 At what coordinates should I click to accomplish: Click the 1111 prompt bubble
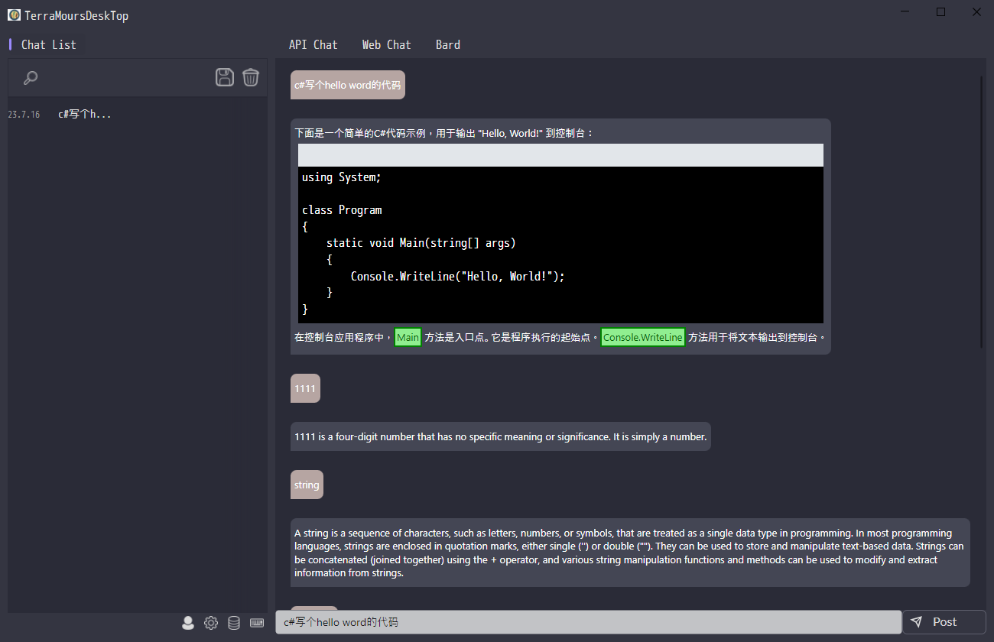tap(305, 388)
